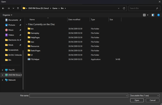Click the search magnifier icon
The width and height of the screenshot is (162, 105).
click(157, 8)
